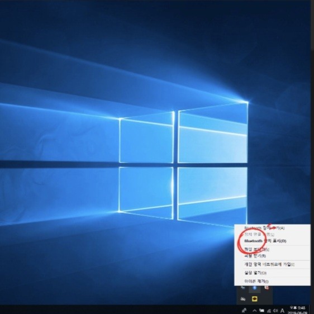
Task: Collapse hidden icons with the taskbar chevron
Action: [255, 311]
